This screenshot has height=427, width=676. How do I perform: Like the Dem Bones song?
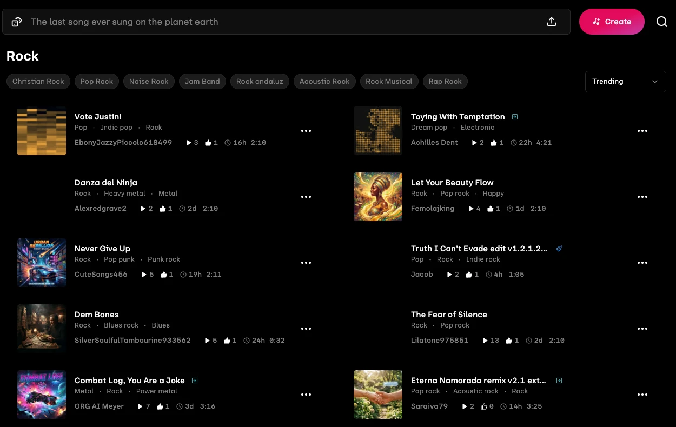[227, 341]
